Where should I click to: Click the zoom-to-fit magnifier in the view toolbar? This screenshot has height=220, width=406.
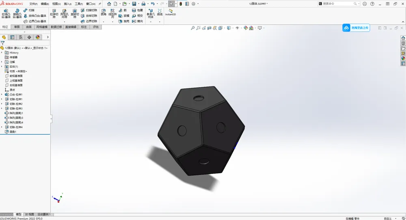(x=192, y=28)
